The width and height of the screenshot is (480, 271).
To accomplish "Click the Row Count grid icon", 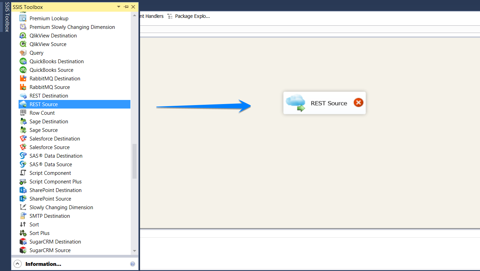I will point(23,113).
